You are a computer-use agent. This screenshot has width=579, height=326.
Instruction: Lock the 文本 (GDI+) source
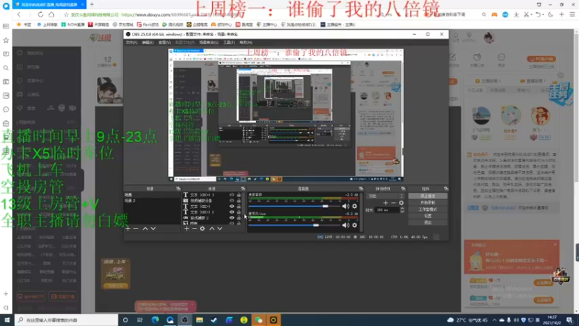(x=239, y=206)
